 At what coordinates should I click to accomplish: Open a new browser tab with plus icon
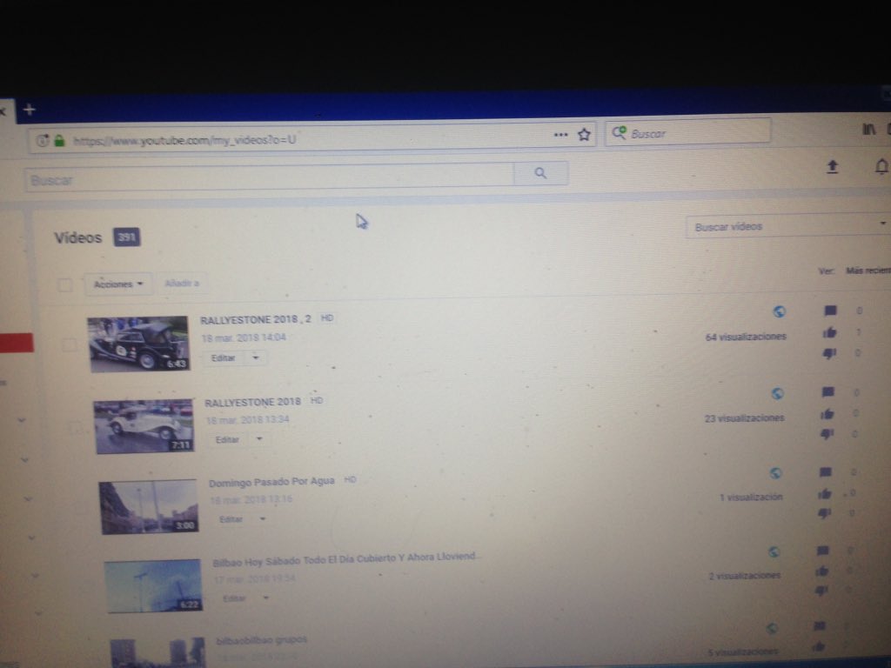(30, 109)
